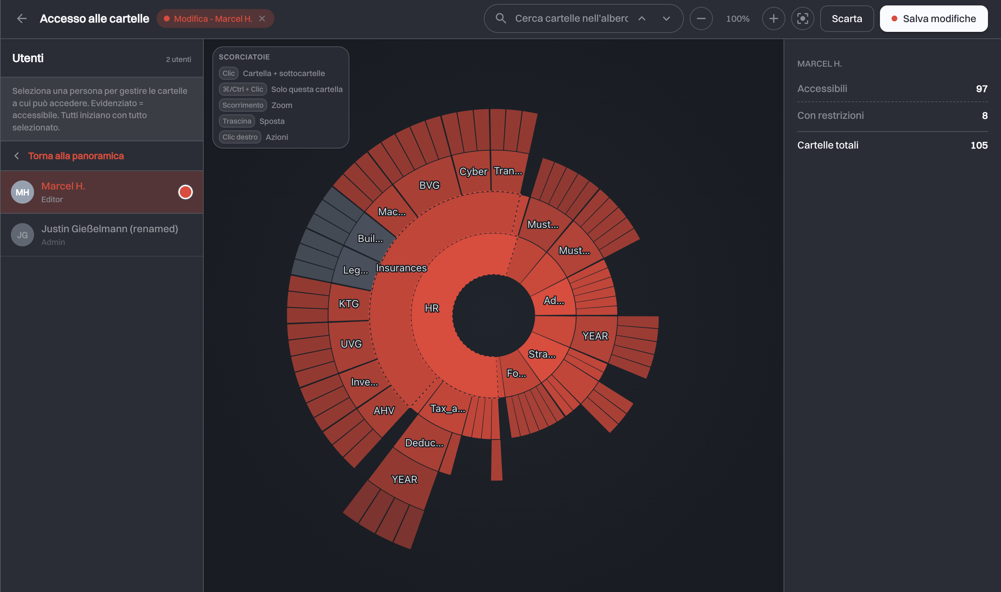
Task: Click the JG avatar
Action: (22, 235)
